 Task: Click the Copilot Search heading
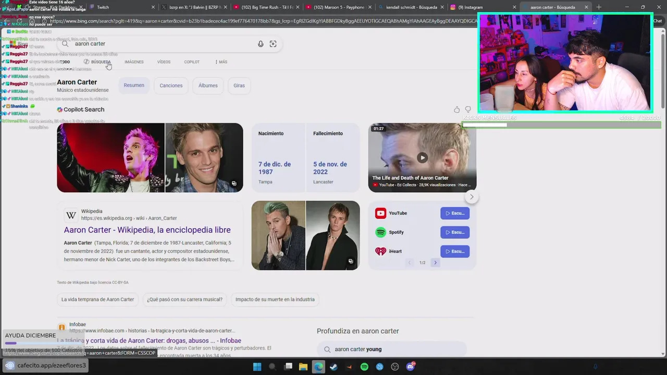point(81,109)
